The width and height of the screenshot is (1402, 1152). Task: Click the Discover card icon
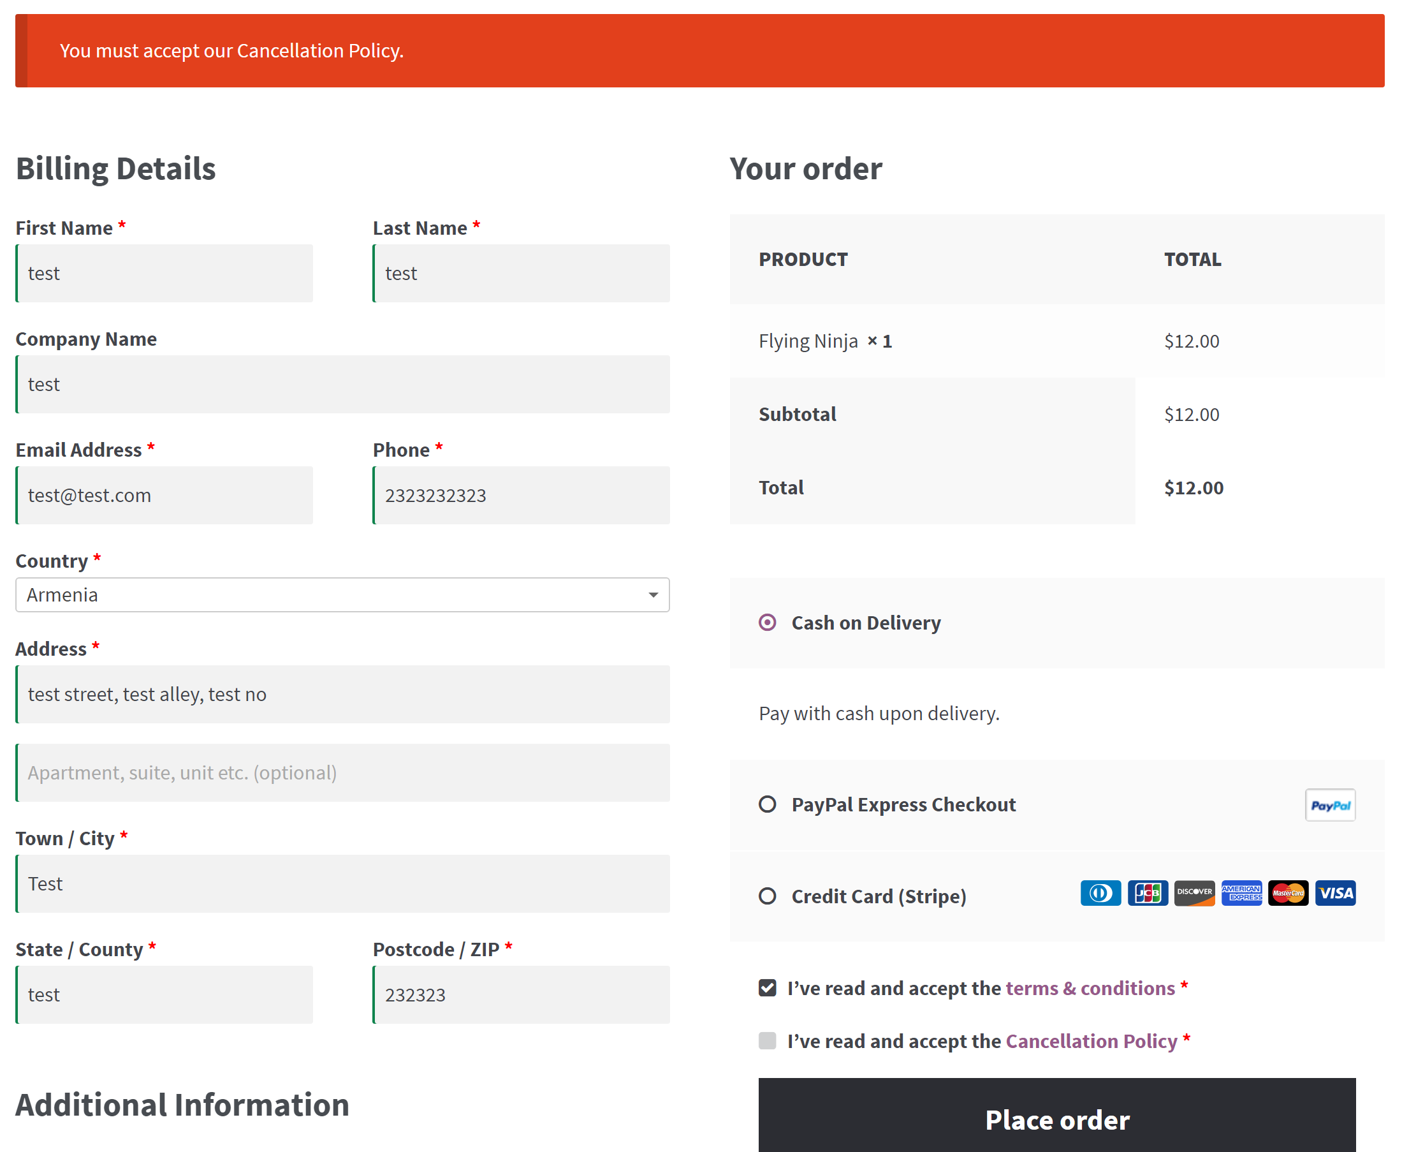[x=1194, y=893]
